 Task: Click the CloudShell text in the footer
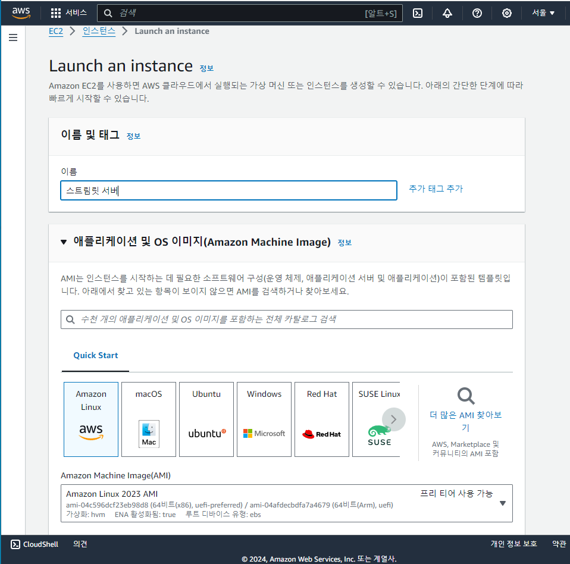40,544
